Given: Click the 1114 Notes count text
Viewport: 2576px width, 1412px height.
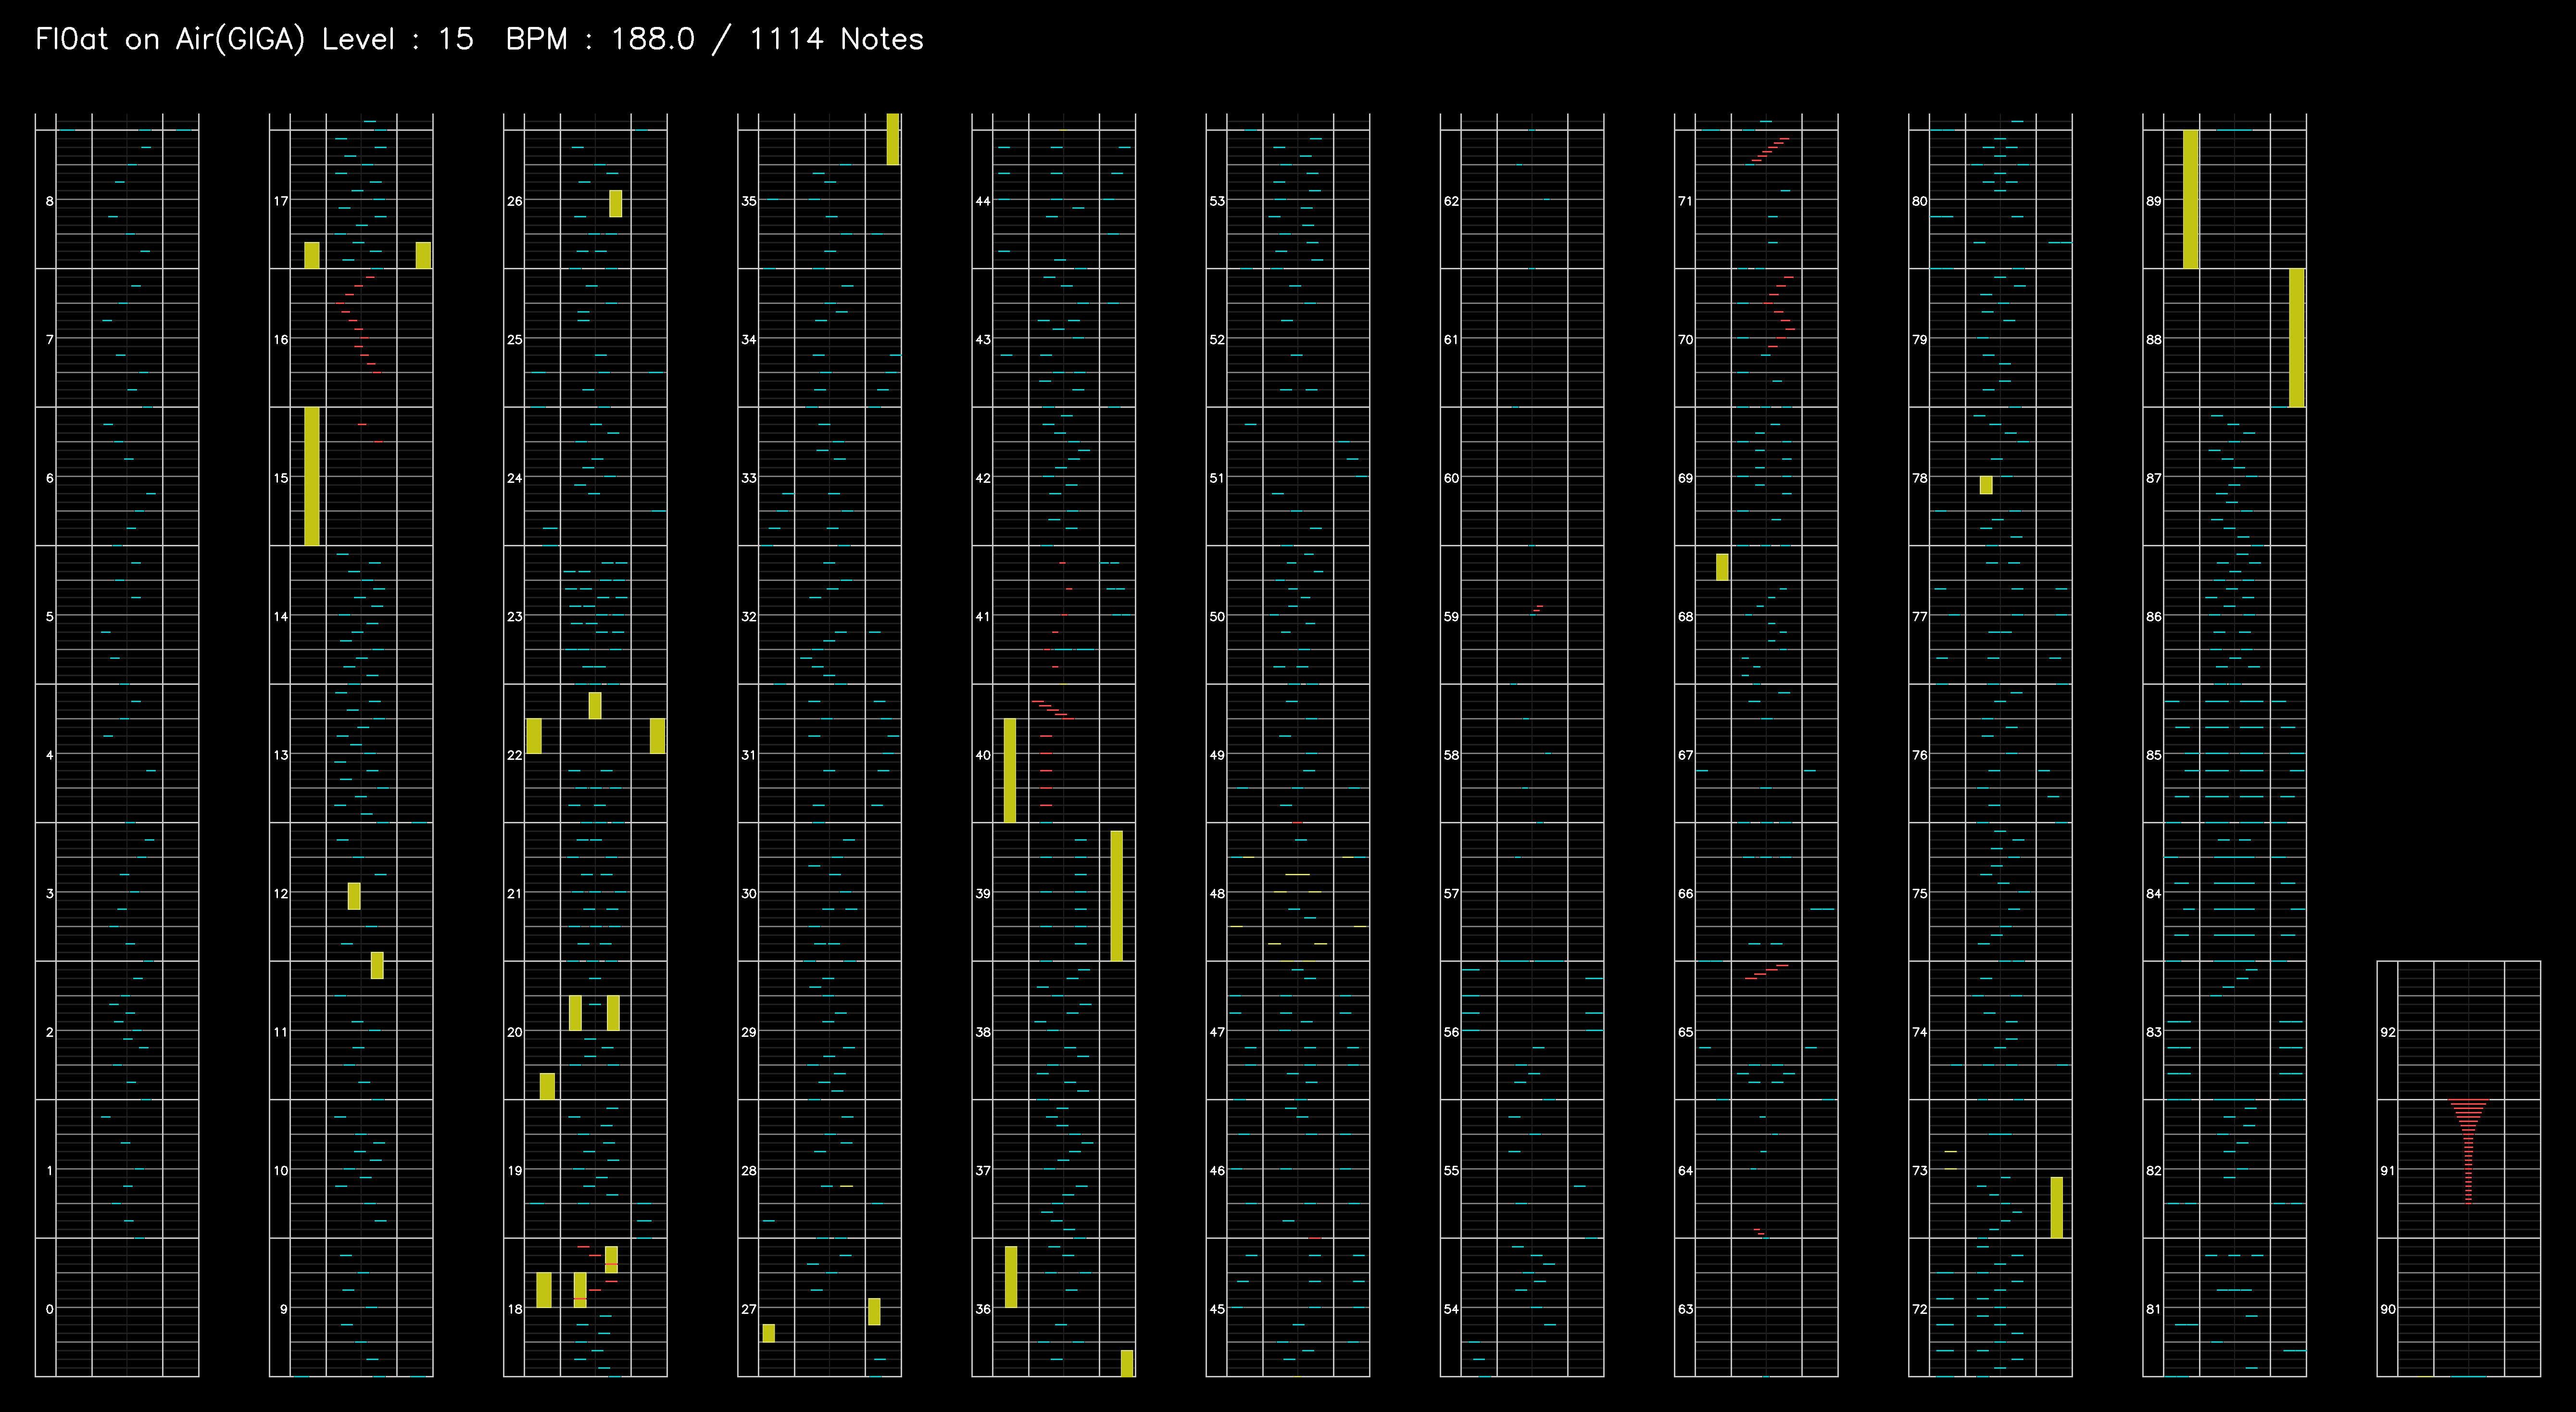Looking at the screenshot, I should (x=836, y=39).
